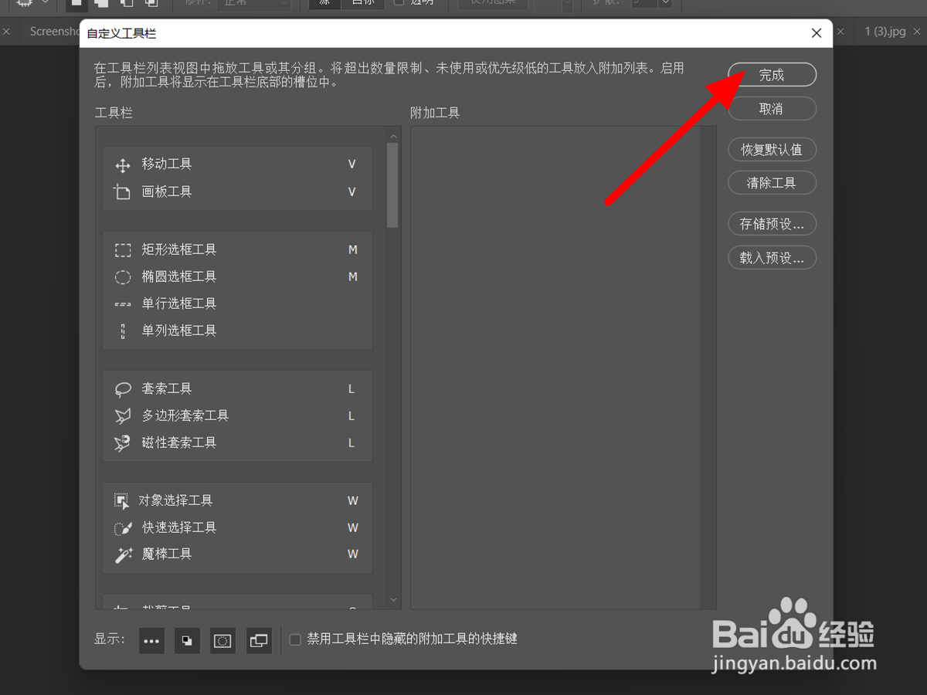The image size is (927, 695).
Task: Select the 移动工具 move icon
Action: pos(122,164)
